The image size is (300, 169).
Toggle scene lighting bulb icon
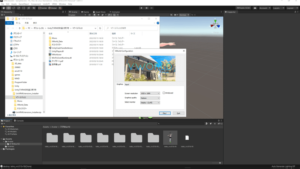tap(94, 15)
